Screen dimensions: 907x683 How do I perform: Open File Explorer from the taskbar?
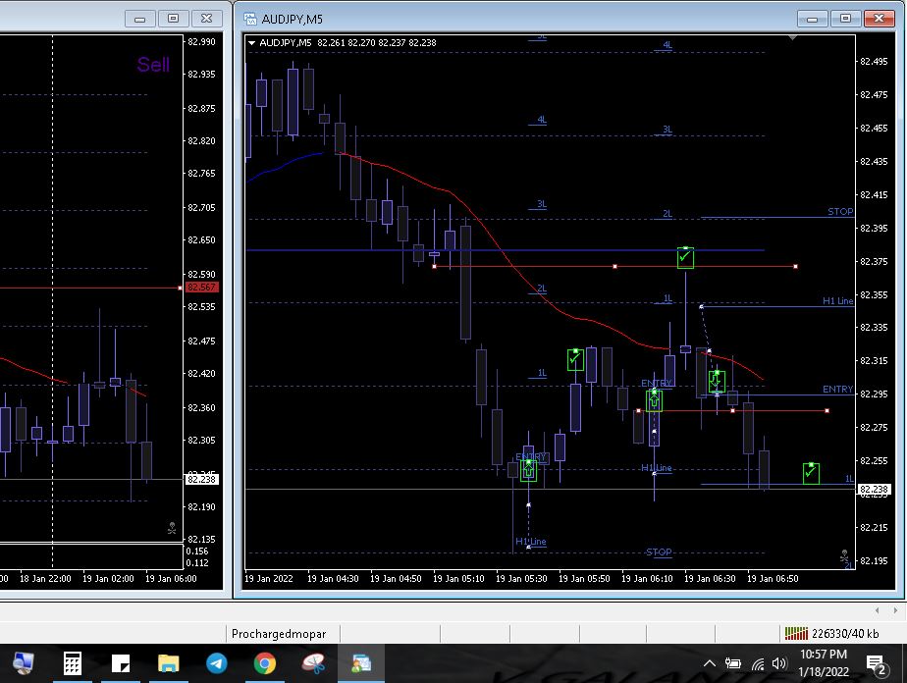[x=168, y=663]
